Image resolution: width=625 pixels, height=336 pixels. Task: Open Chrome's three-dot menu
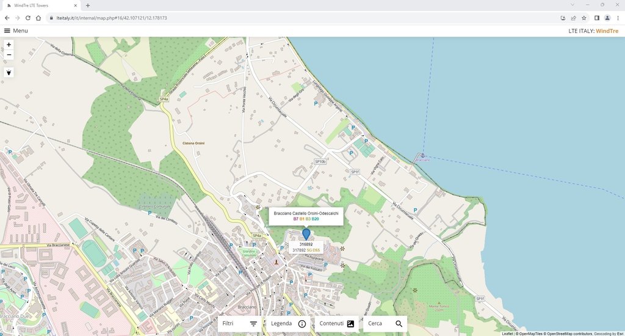618,18
